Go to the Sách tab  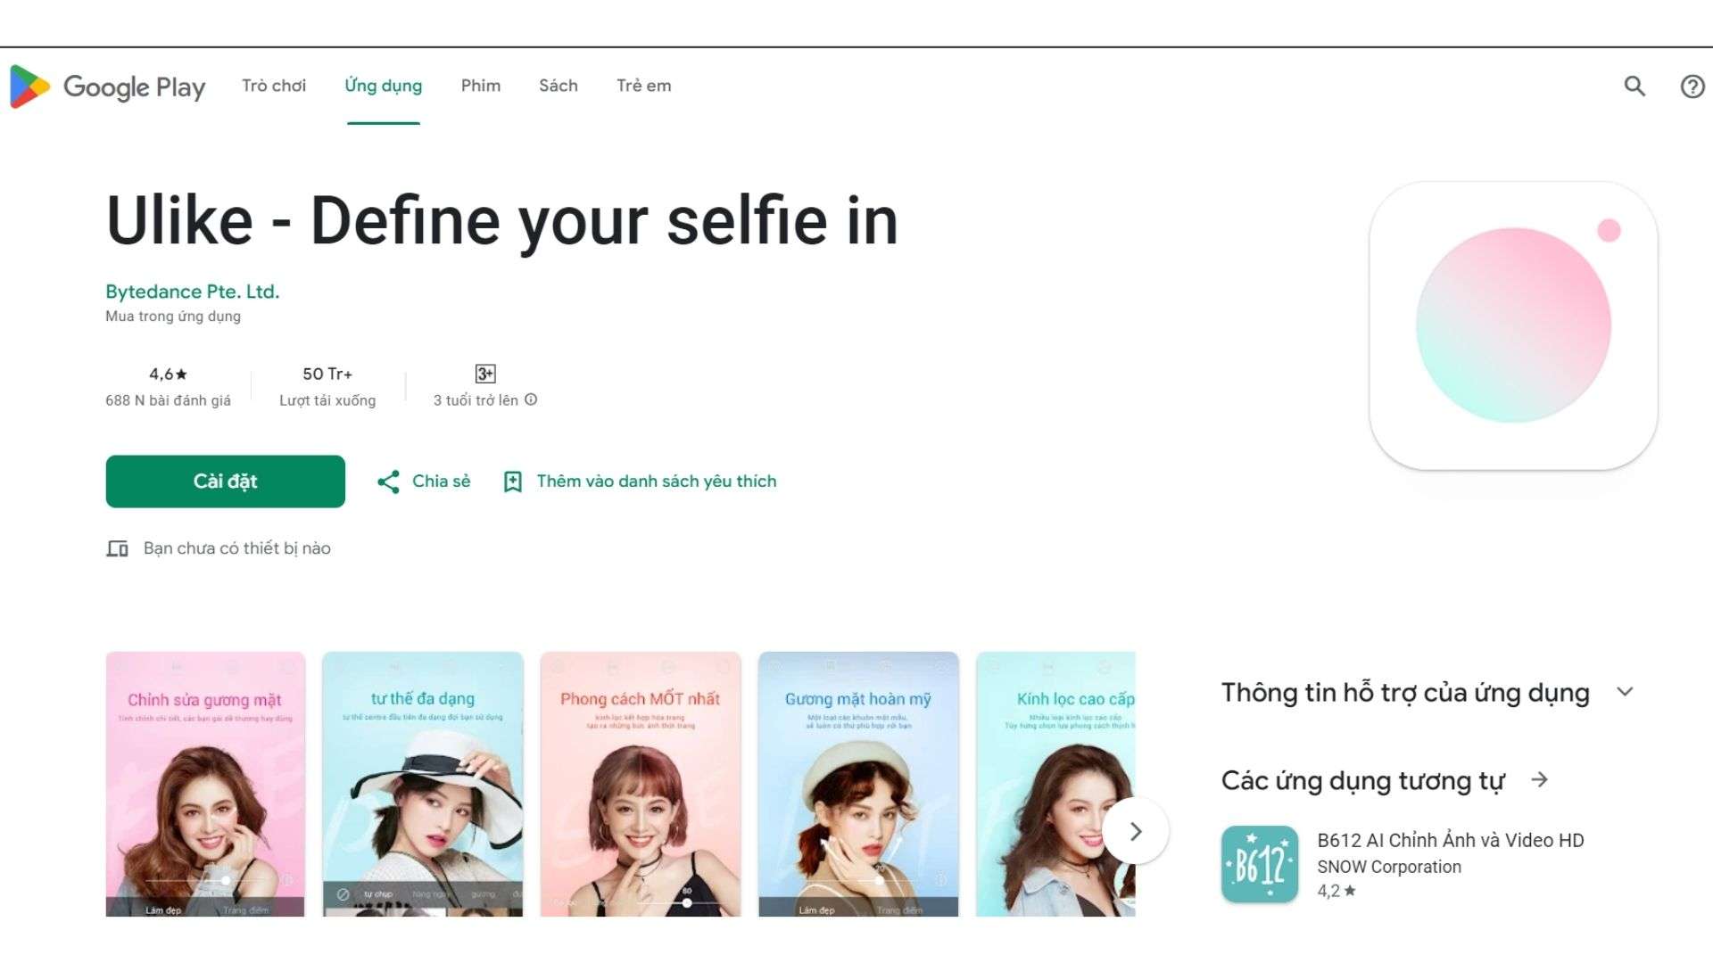559,86
